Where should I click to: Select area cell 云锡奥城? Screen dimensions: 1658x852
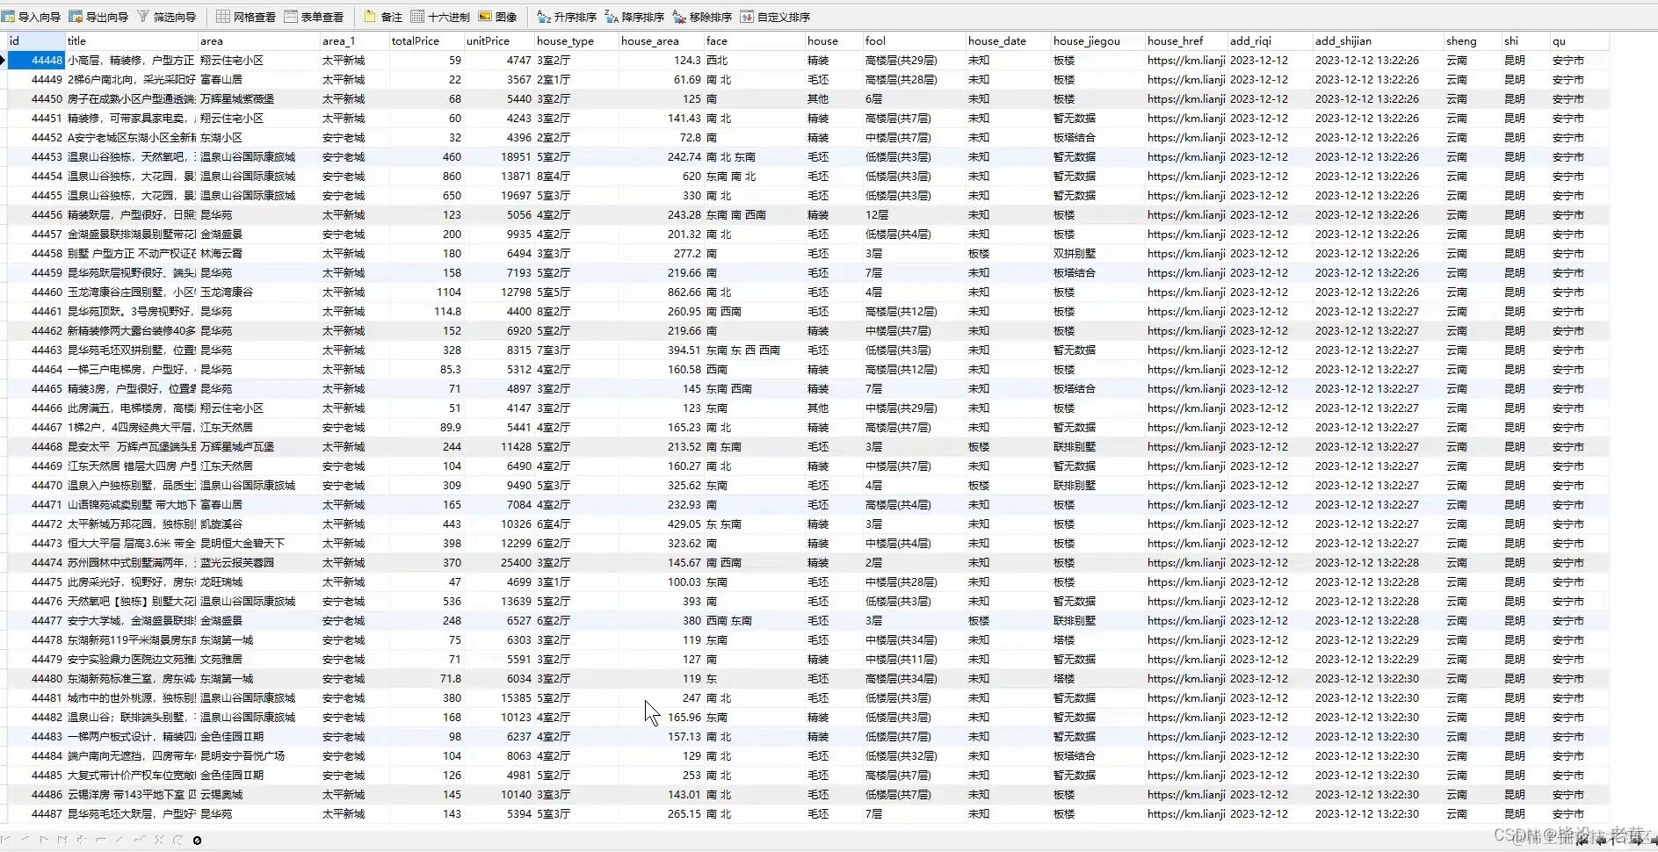click(x=259, y=794)
